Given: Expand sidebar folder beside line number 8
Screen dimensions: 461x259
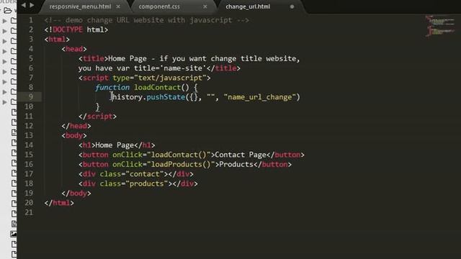Looking at the screenshot, I should click(5, 92).
